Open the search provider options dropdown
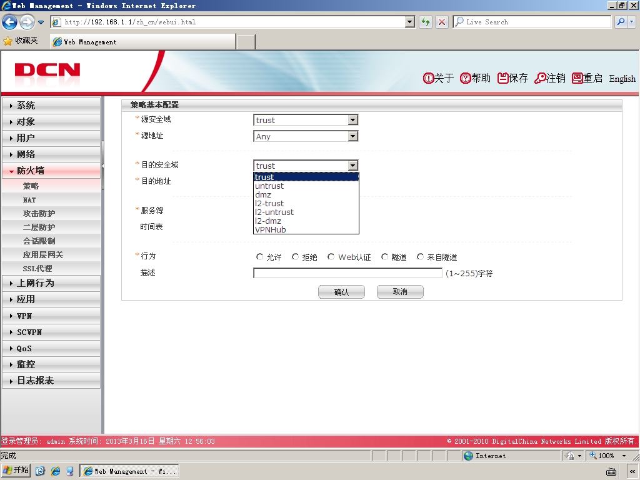The image size is (640, 480). click(x=632, y=22)
